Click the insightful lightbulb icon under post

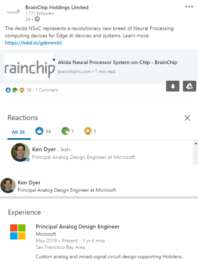point(22,90)
